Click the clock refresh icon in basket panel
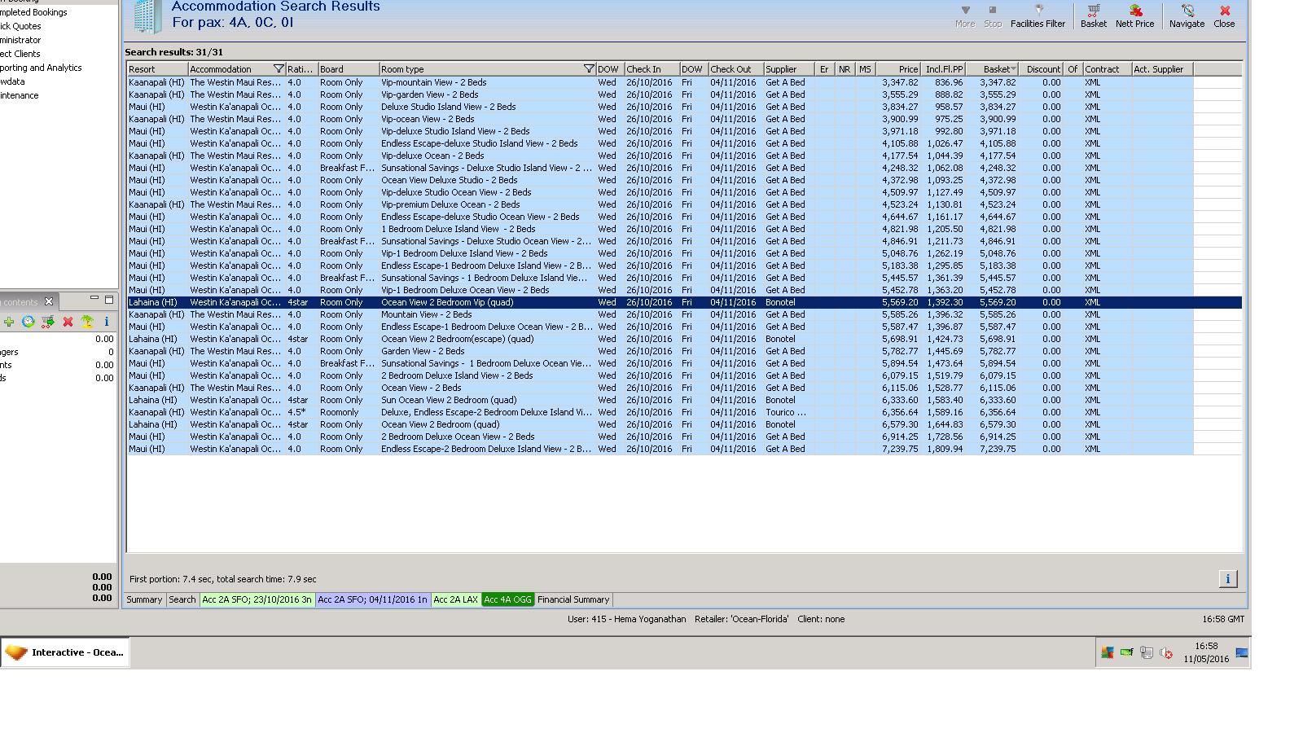 click(29, 322)
